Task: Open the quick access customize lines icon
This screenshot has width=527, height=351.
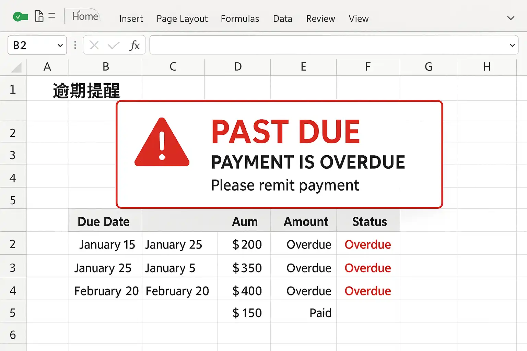Action: 52,16
